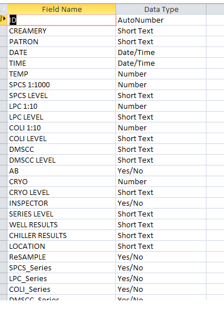Screen dimensions: 224x310
Task: Click the SPCS 1:1000 field name
Action: (x=29, y=85)
